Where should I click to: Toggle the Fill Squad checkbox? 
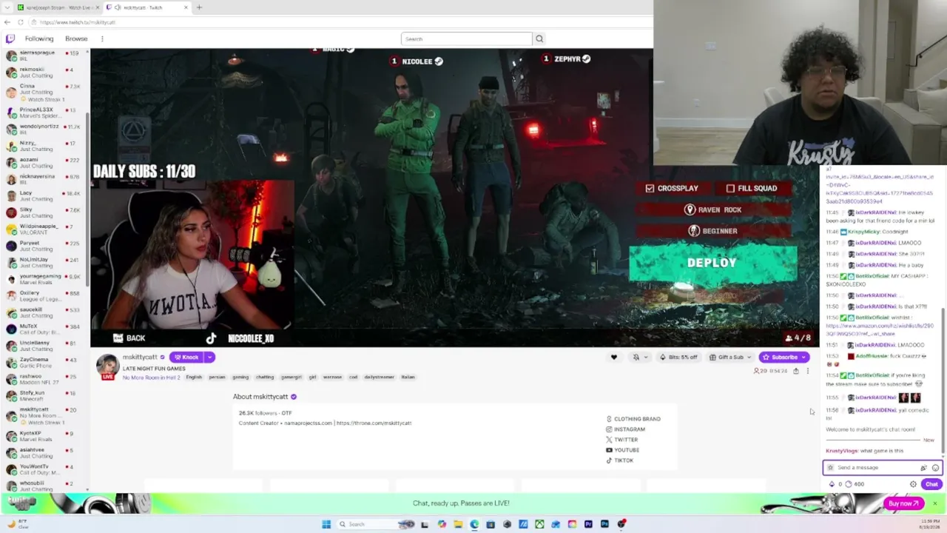point(730,188)
